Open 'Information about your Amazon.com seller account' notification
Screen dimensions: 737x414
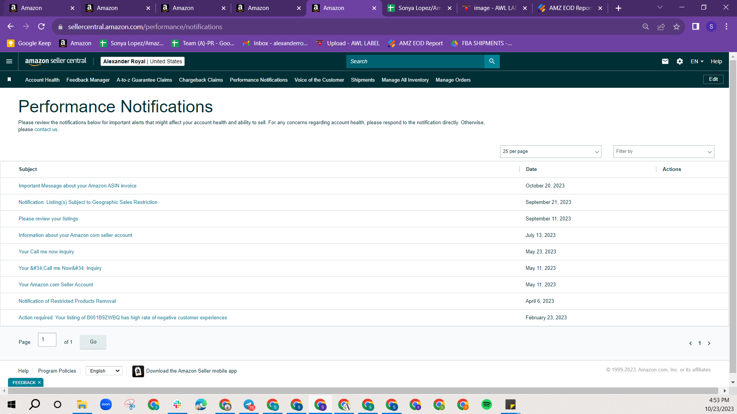(x=75, y=235)
